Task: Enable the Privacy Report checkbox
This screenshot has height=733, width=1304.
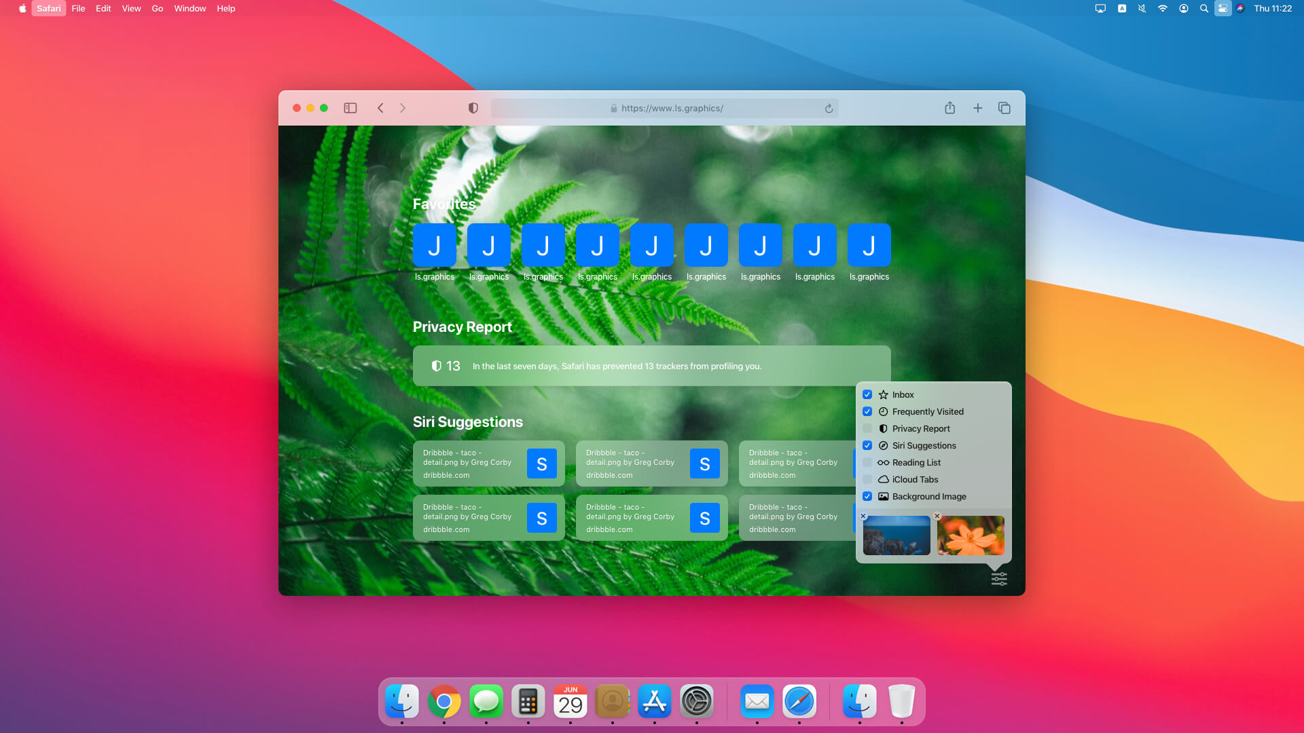Action: (867, 428)
